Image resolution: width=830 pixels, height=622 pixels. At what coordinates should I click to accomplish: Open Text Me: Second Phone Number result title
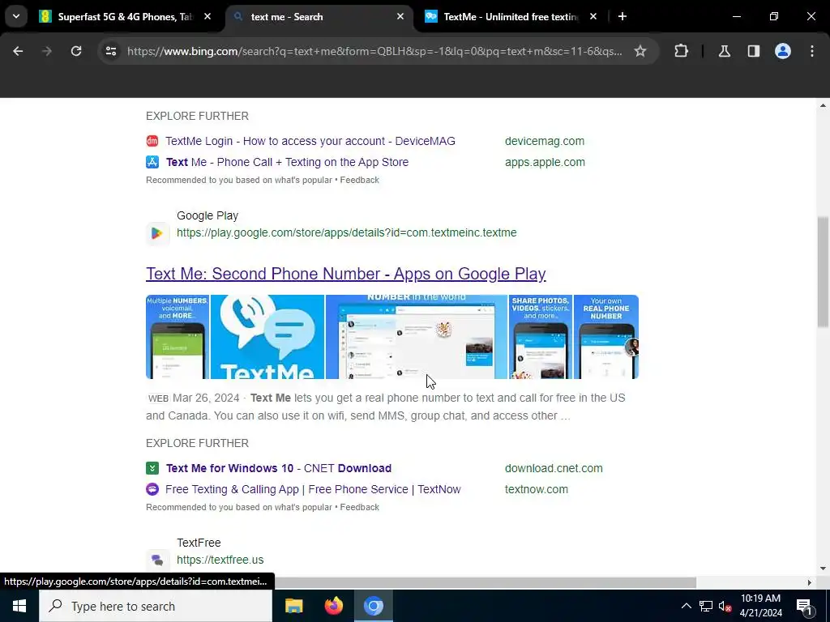[345, 274]
